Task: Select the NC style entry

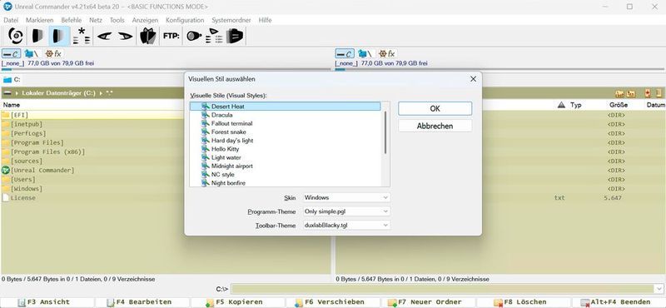Action: tap(222, 174)
